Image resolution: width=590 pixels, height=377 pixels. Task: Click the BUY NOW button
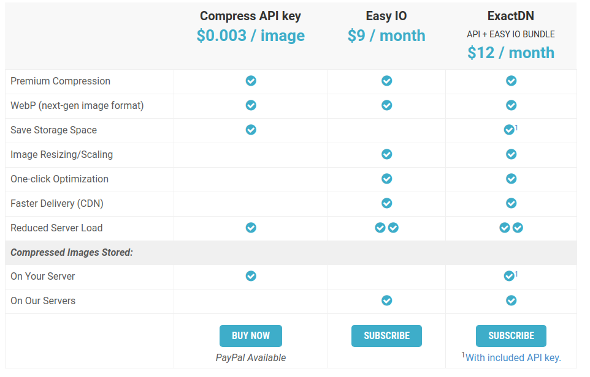click(x=251, y=336)
